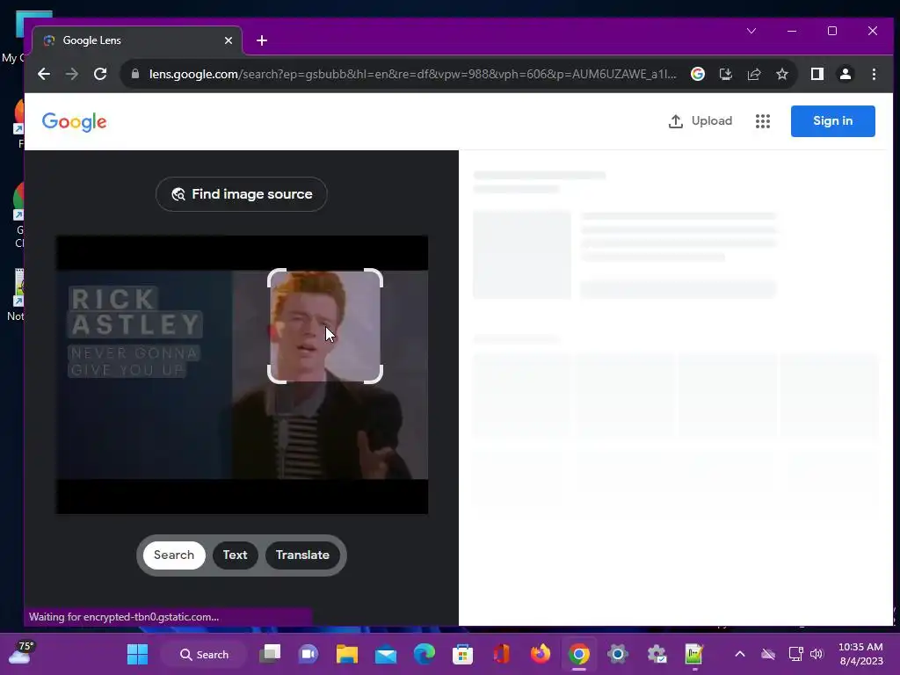Reload the Google Lens page

point(100,74)
